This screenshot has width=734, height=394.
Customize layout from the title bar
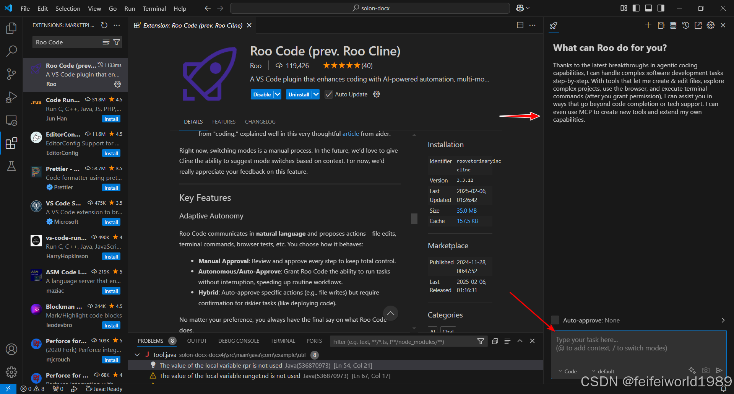pos(624,8)
